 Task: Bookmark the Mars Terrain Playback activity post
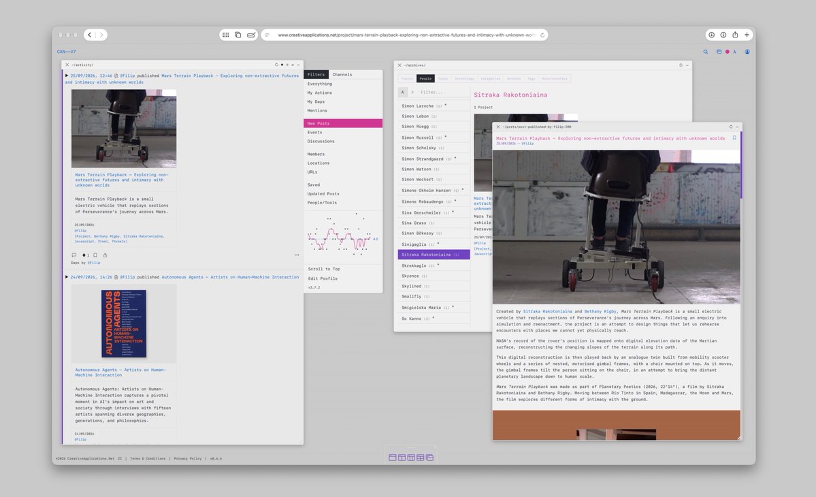[95, 255]
